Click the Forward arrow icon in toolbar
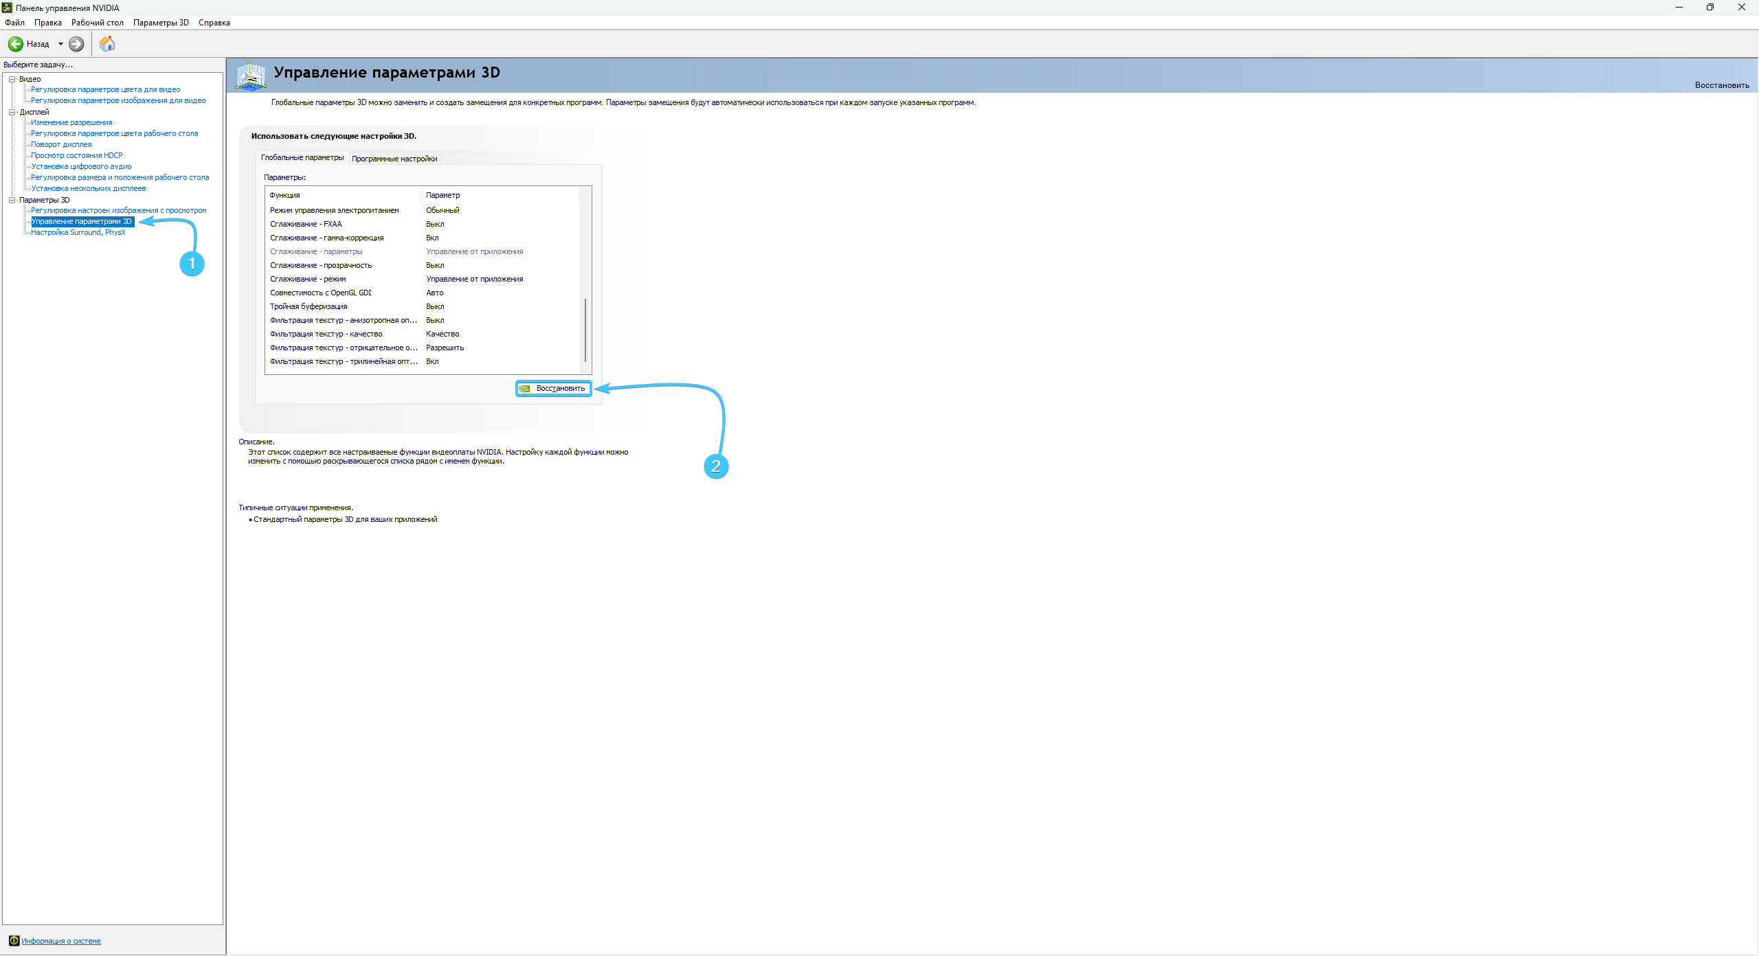 76,44
